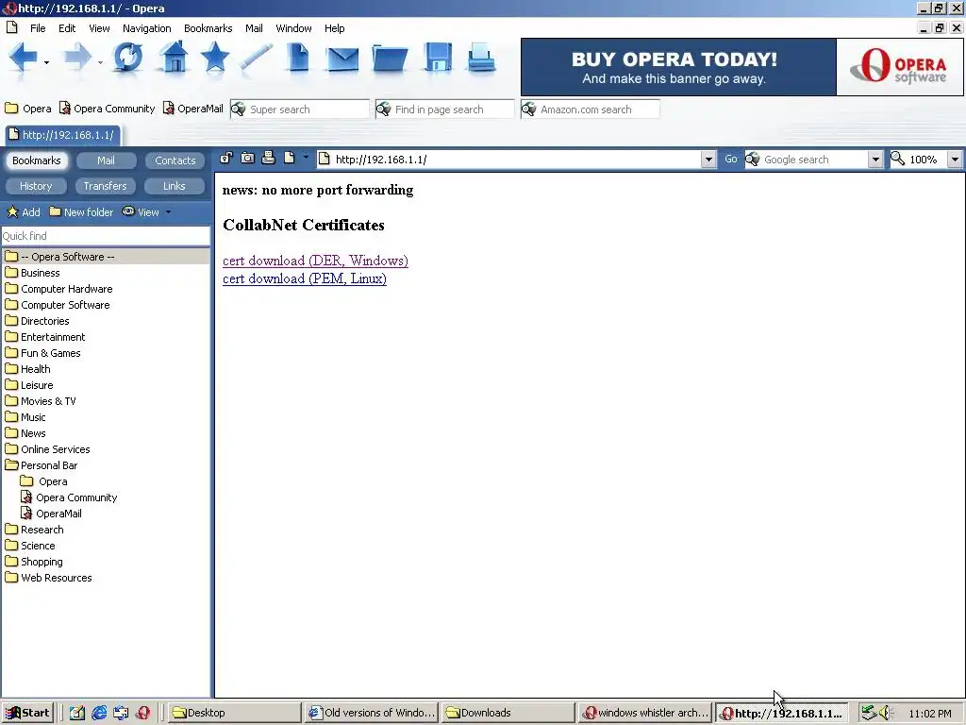This screenshot has height=725, width=966.
Task: Open the Hotlist star icon
Action: (x=215, y=58)
